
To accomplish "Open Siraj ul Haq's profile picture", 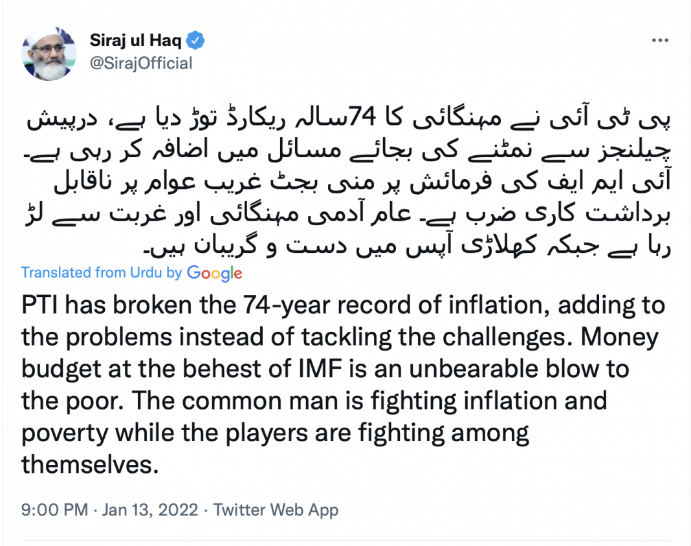I will point(49,53).
